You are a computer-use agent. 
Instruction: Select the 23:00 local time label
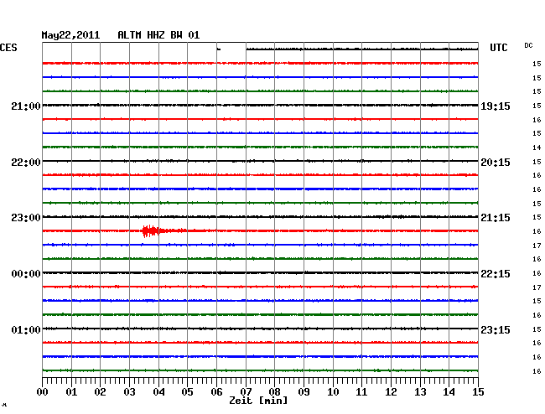[x=26, y=218]
